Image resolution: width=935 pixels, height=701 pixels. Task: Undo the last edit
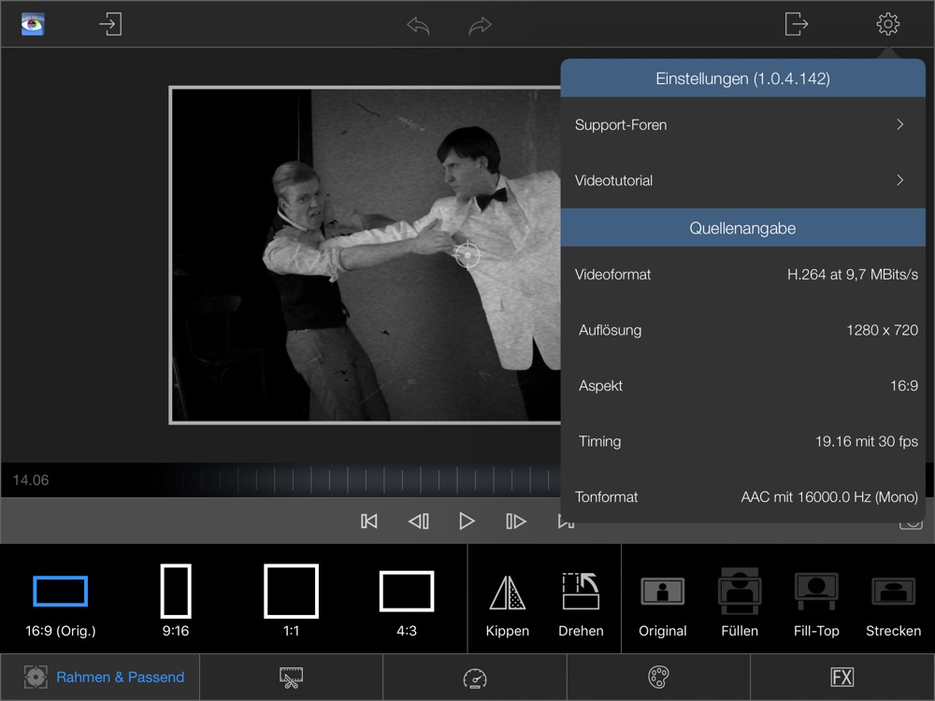(x=418, y=26)
